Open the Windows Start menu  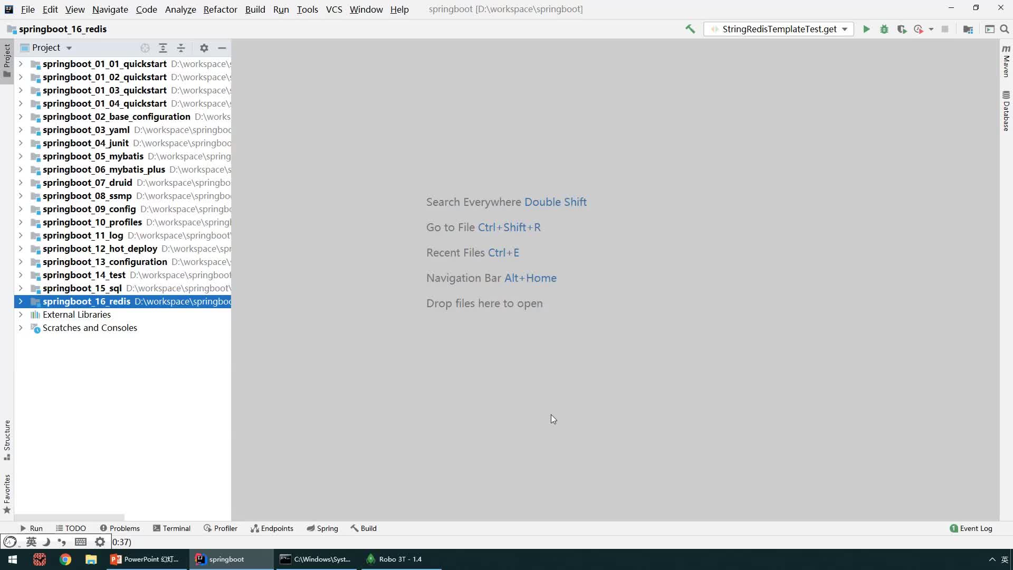point(13,559)
